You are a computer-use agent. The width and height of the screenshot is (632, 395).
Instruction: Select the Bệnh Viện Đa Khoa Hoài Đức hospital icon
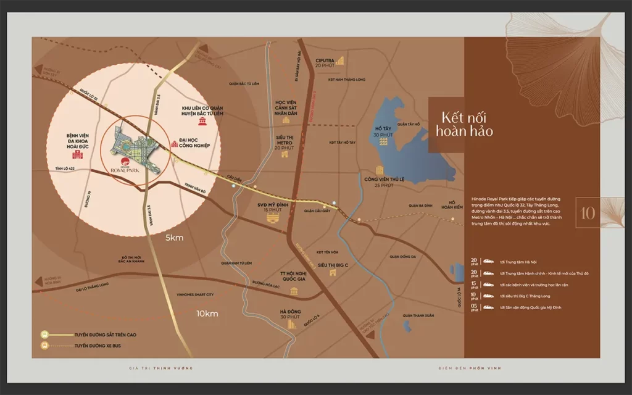(x=77, y=155)
